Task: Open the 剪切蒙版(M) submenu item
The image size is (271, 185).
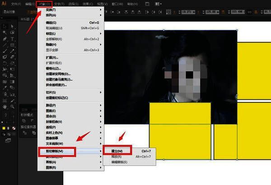Action: (71, 151)
